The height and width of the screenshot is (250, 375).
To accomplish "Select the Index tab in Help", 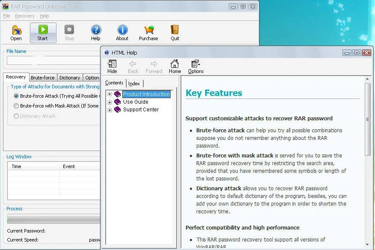I will (134, 84).
